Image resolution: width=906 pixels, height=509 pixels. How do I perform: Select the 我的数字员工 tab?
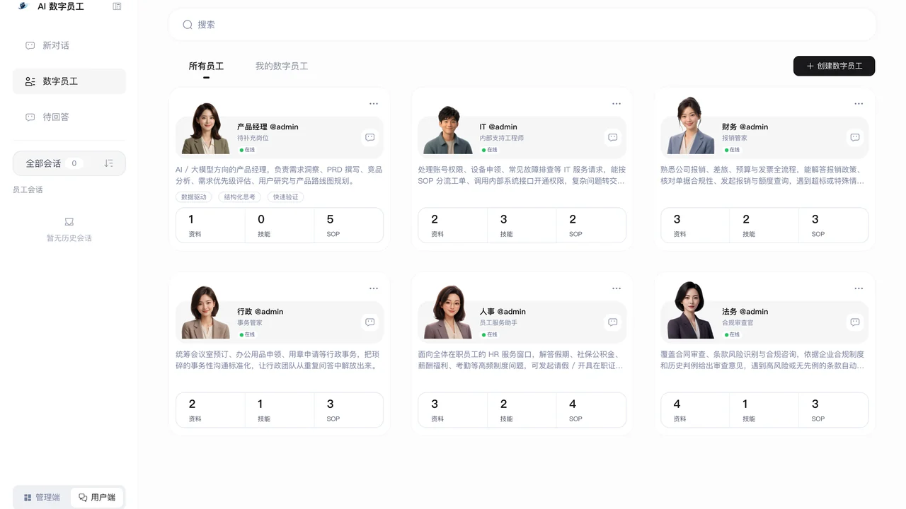coord(282,66)
